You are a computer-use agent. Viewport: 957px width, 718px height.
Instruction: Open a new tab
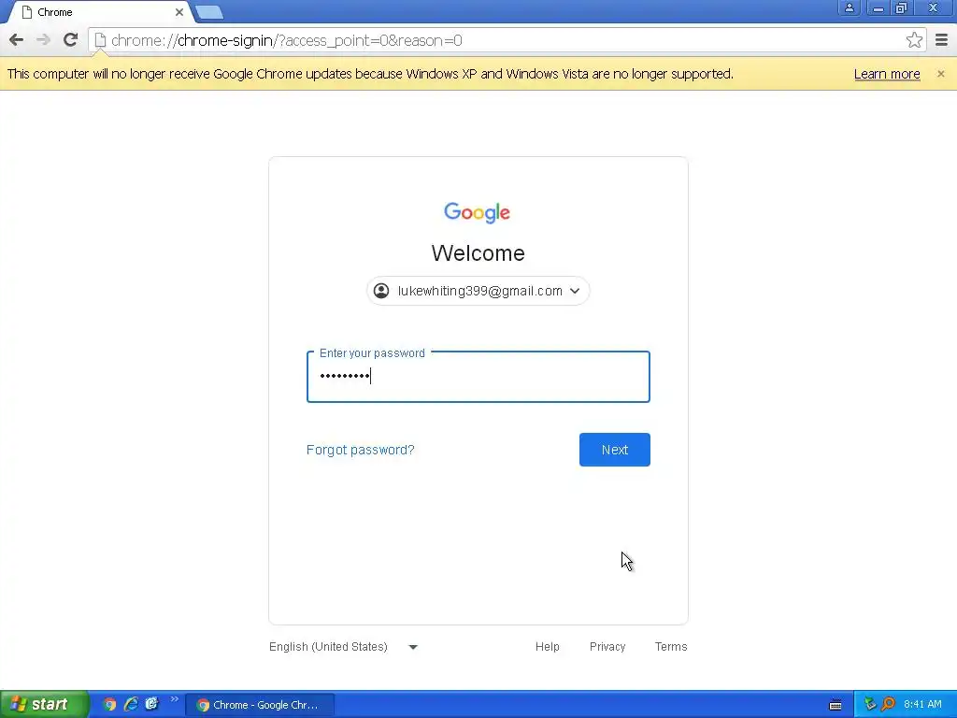click(209, 12)
